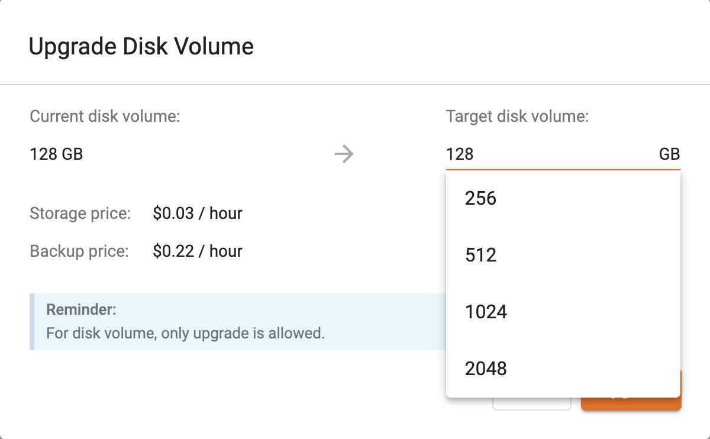Screen dimensions: 710x439
Task: Choose the 512 option in the list
Action: (480, 255)
